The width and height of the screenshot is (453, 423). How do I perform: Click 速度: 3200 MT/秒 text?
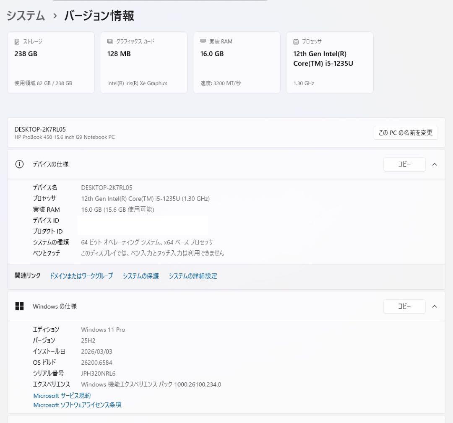tap(221, 83)
